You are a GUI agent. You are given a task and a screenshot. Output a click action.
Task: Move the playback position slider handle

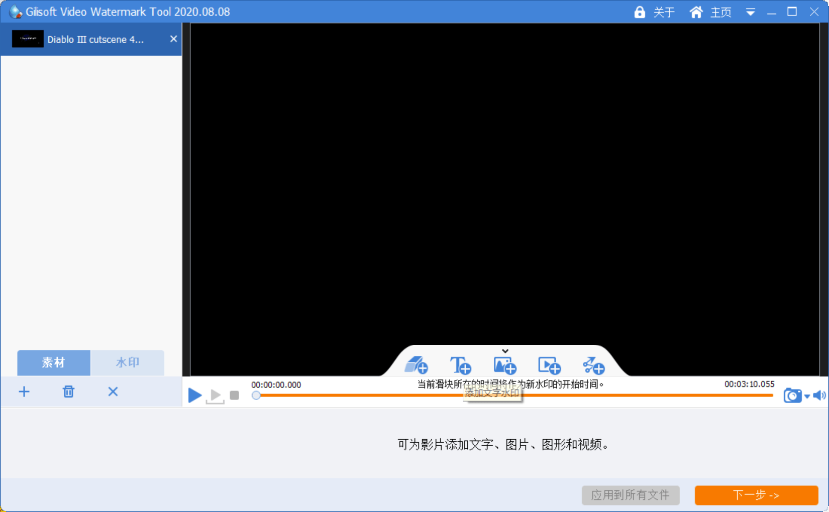coord(256,396)
